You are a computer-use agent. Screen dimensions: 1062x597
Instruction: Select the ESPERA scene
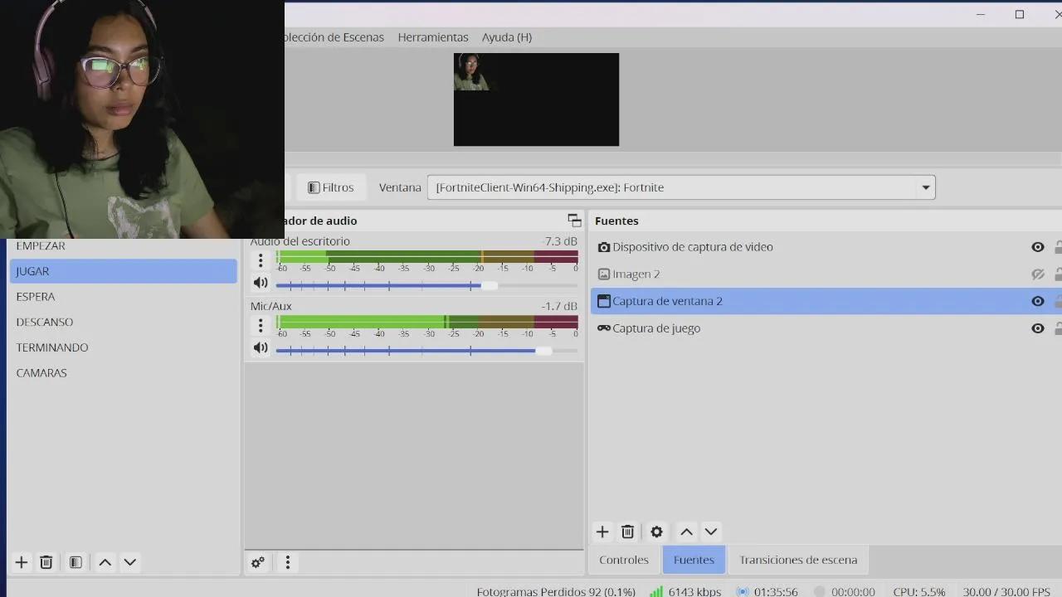[x=123, y=297]
